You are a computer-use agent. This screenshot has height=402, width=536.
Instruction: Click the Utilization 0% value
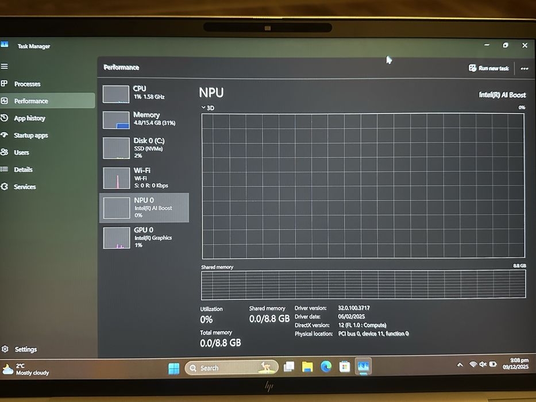(x=206, y=320)
